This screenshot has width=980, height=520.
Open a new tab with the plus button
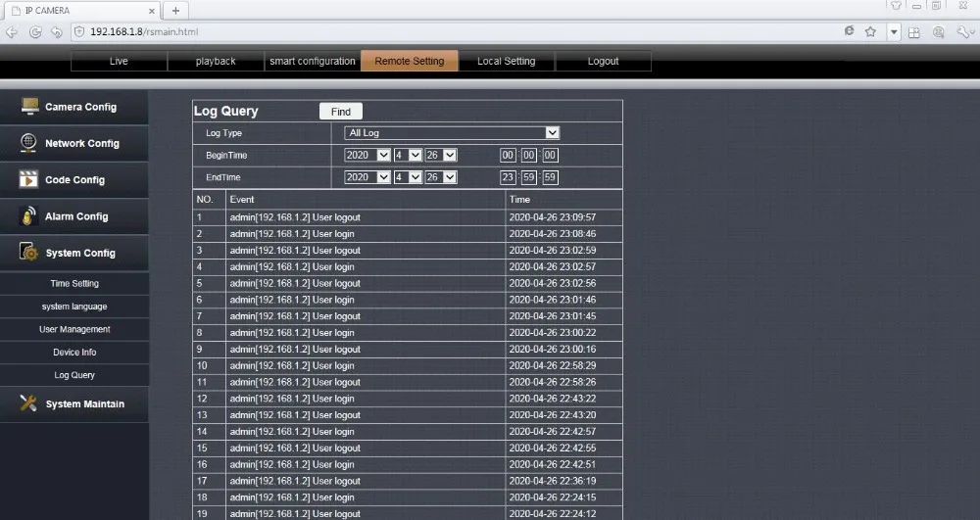coord(175,11)
